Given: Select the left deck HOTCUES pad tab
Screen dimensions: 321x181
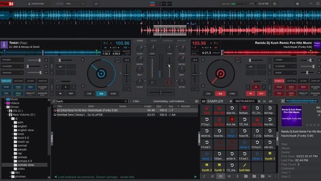Looking at the screenshot, I should pos(18,81).
